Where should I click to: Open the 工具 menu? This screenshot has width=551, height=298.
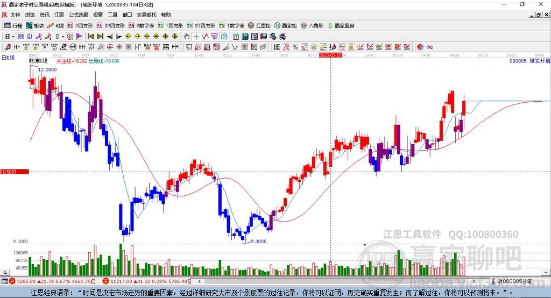click(x=112, y=15)
